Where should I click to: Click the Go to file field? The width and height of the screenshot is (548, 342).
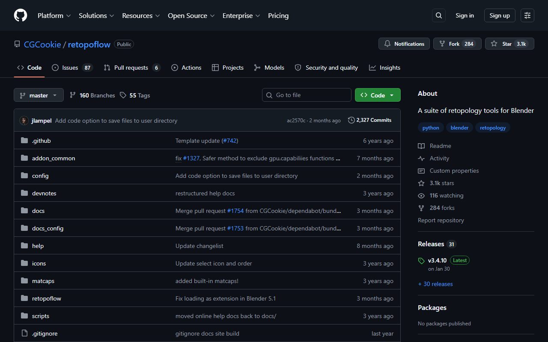307,95
